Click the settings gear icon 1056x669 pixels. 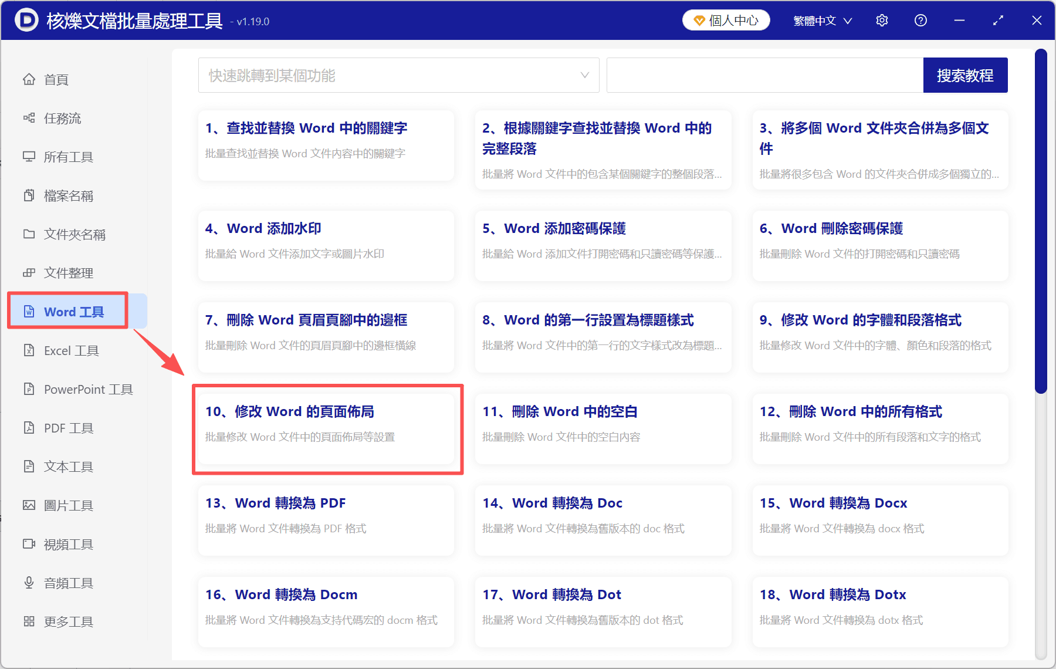pyautogui.click(x=882, y=20)
